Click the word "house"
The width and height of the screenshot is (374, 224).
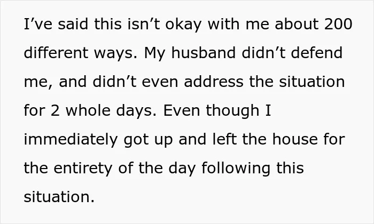(x=295, y=139)
